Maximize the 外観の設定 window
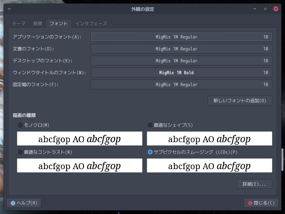 265,9
